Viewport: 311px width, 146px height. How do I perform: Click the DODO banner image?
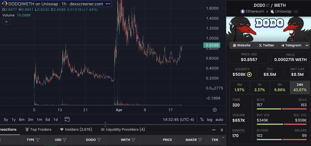tap(268, 29)
